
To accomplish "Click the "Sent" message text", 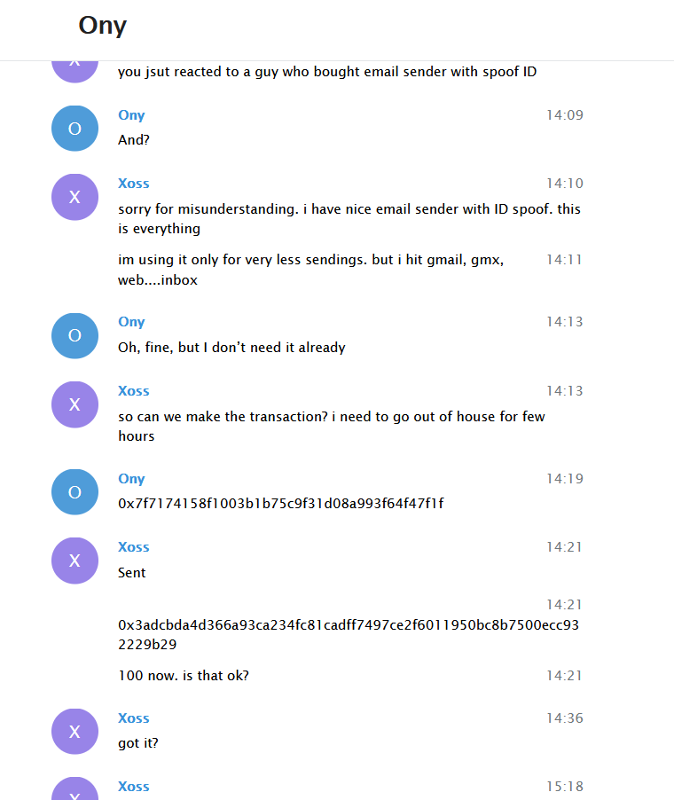I will click(132, 573).
